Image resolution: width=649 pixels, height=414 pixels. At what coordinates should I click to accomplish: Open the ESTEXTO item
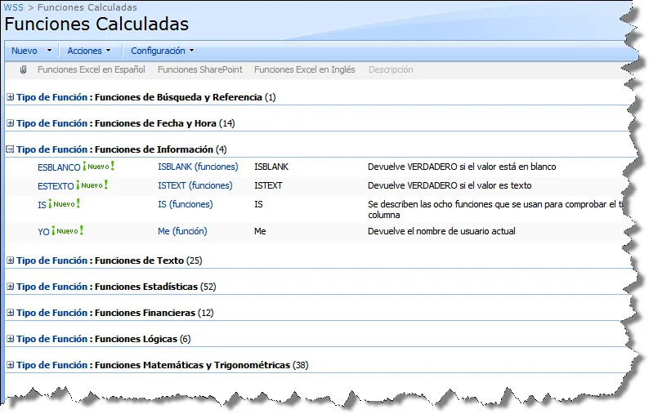click(56, 186)
